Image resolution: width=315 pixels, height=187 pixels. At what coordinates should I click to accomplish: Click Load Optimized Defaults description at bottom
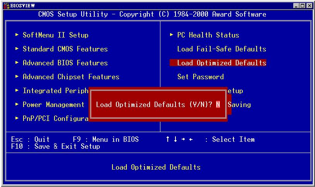pos(156,167)
